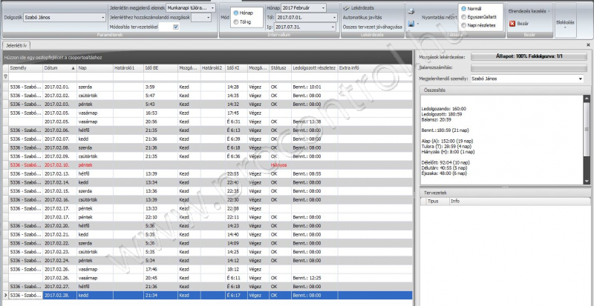The image size is (594, 306).
Task: Click the floppy disk save icon
Action: click(x=411, y=24)
